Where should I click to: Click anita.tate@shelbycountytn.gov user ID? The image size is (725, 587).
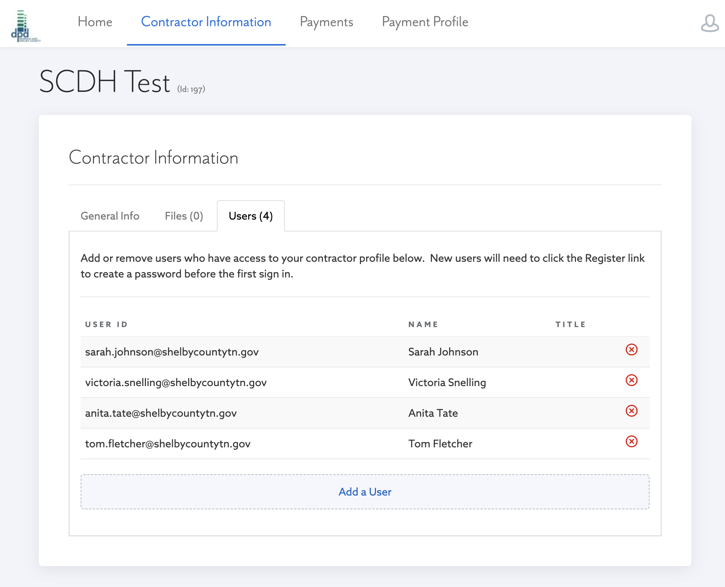[161, 413]
